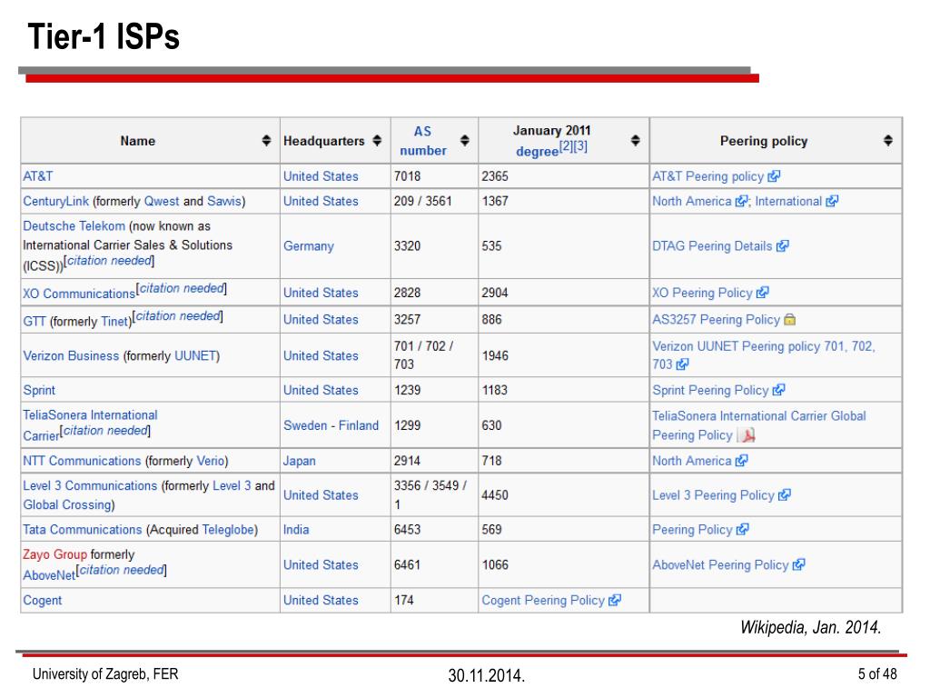Click the Teleglobe link in Tata row
Screen dimensions: 930x698
tap(228, 530)
